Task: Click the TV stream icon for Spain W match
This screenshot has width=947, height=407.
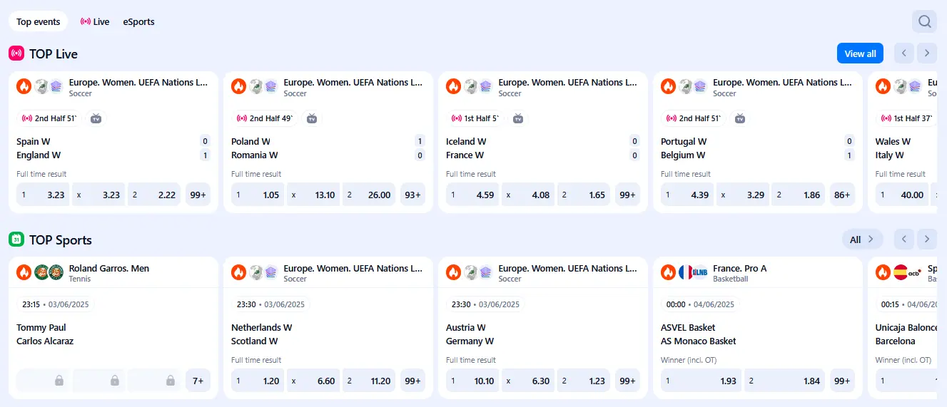Action: (96, 118)
